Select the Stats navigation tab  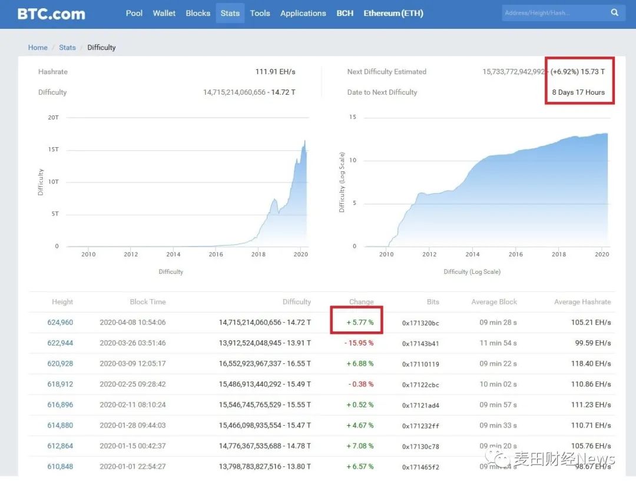(230, 13)
